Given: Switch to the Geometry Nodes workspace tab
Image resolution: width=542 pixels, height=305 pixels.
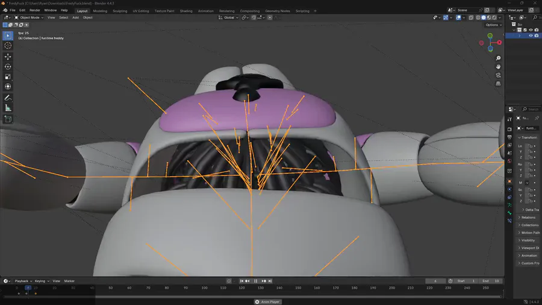Looking at the screenshot, I should pos(278,11).
